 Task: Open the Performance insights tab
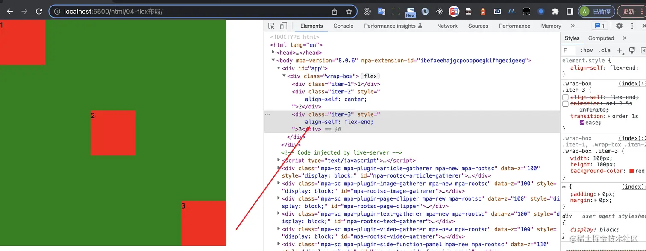click(393, 26)
